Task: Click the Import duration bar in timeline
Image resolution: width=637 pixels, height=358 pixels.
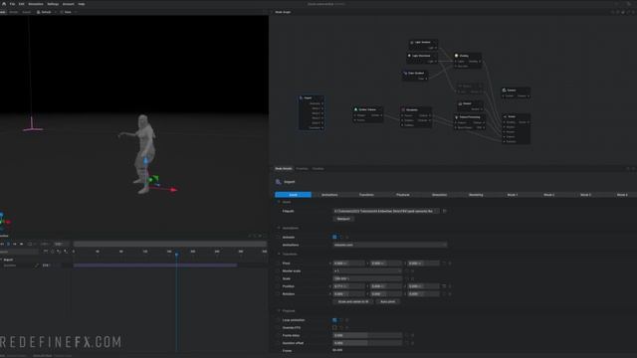Action: click(155, 266)
